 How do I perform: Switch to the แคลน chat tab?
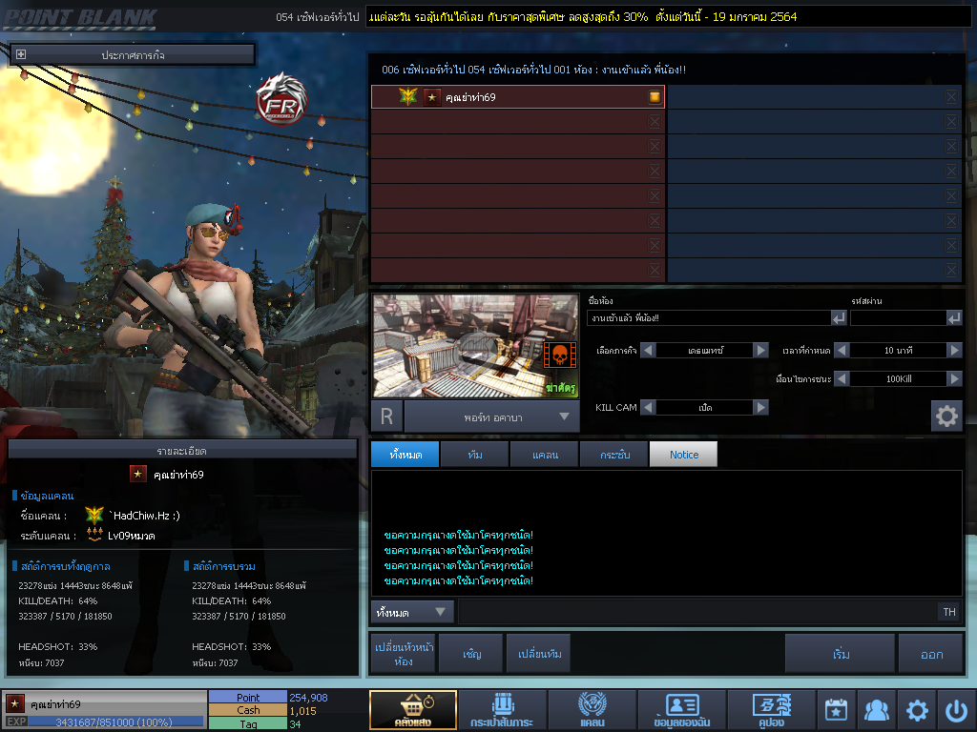coord(545,455)
